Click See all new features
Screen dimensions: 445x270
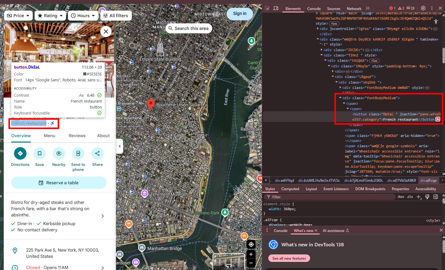click(289, 258)
